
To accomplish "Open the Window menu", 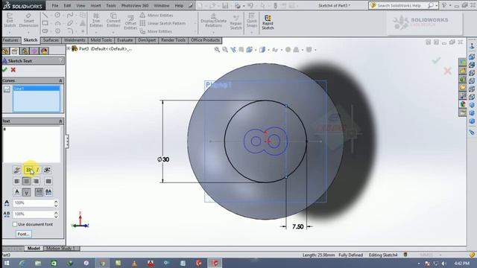I will click(162, 5).
